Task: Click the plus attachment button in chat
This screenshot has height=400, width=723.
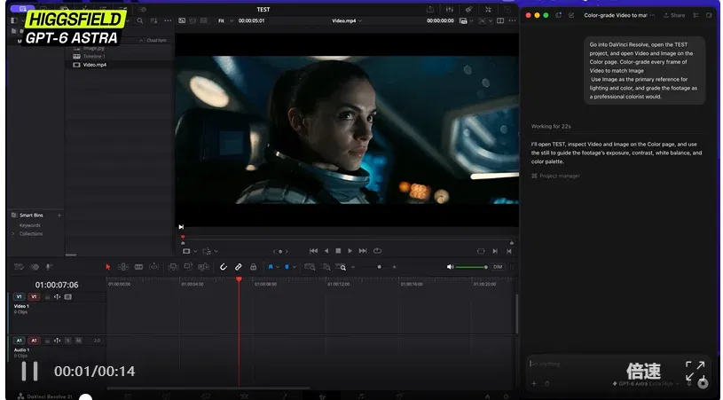Action: (x=534, y=383)
